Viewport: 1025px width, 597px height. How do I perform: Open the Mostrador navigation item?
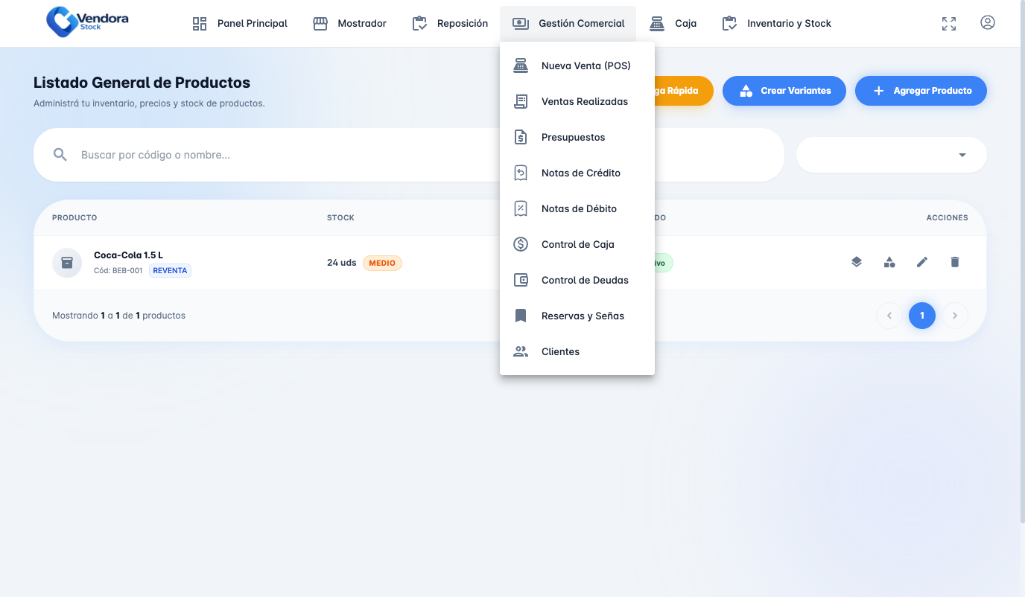click(349, 24)
